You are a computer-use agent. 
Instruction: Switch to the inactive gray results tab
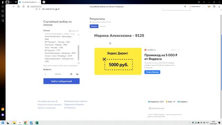(x=103, y=26)
